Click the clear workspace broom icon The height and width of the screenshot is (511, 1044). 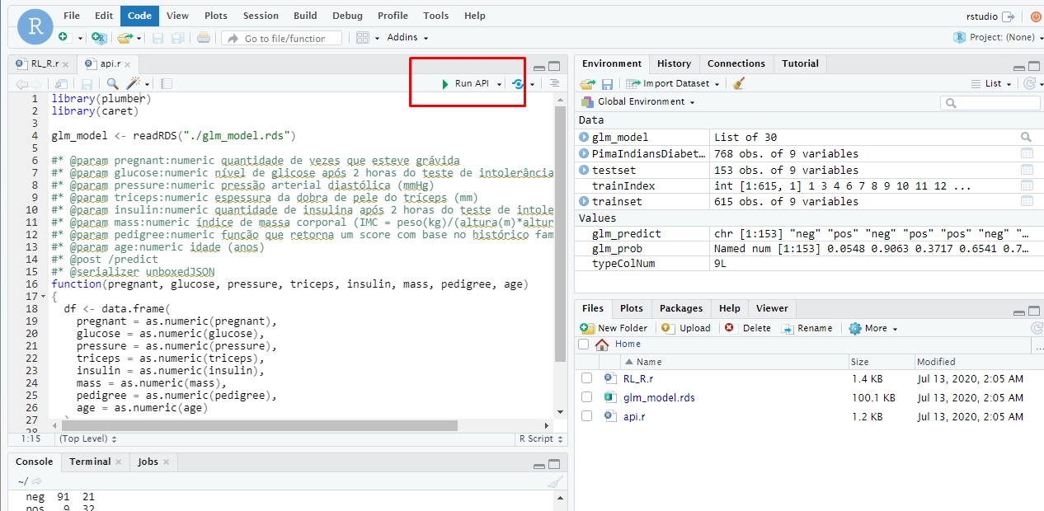[739, 83]
